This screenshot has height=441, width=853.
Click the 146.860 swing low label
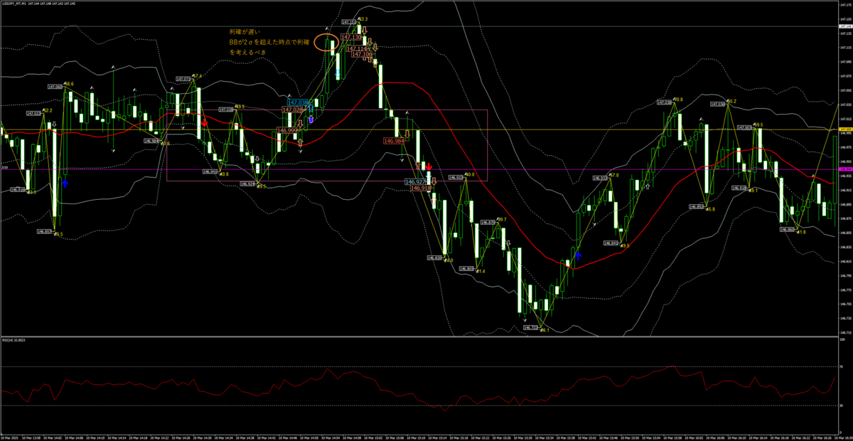click(x=787, y=229)
